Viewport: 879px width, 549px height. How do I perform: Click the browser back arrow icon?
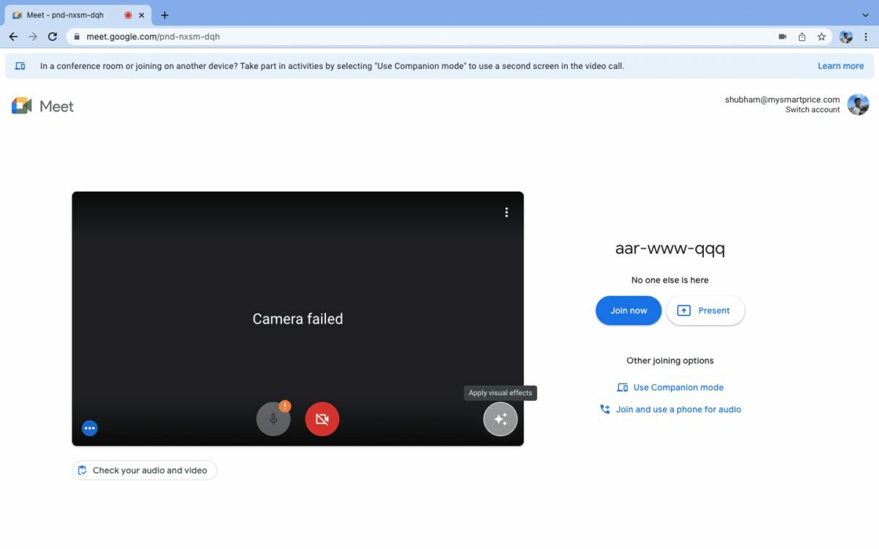[x=13, y=36]
